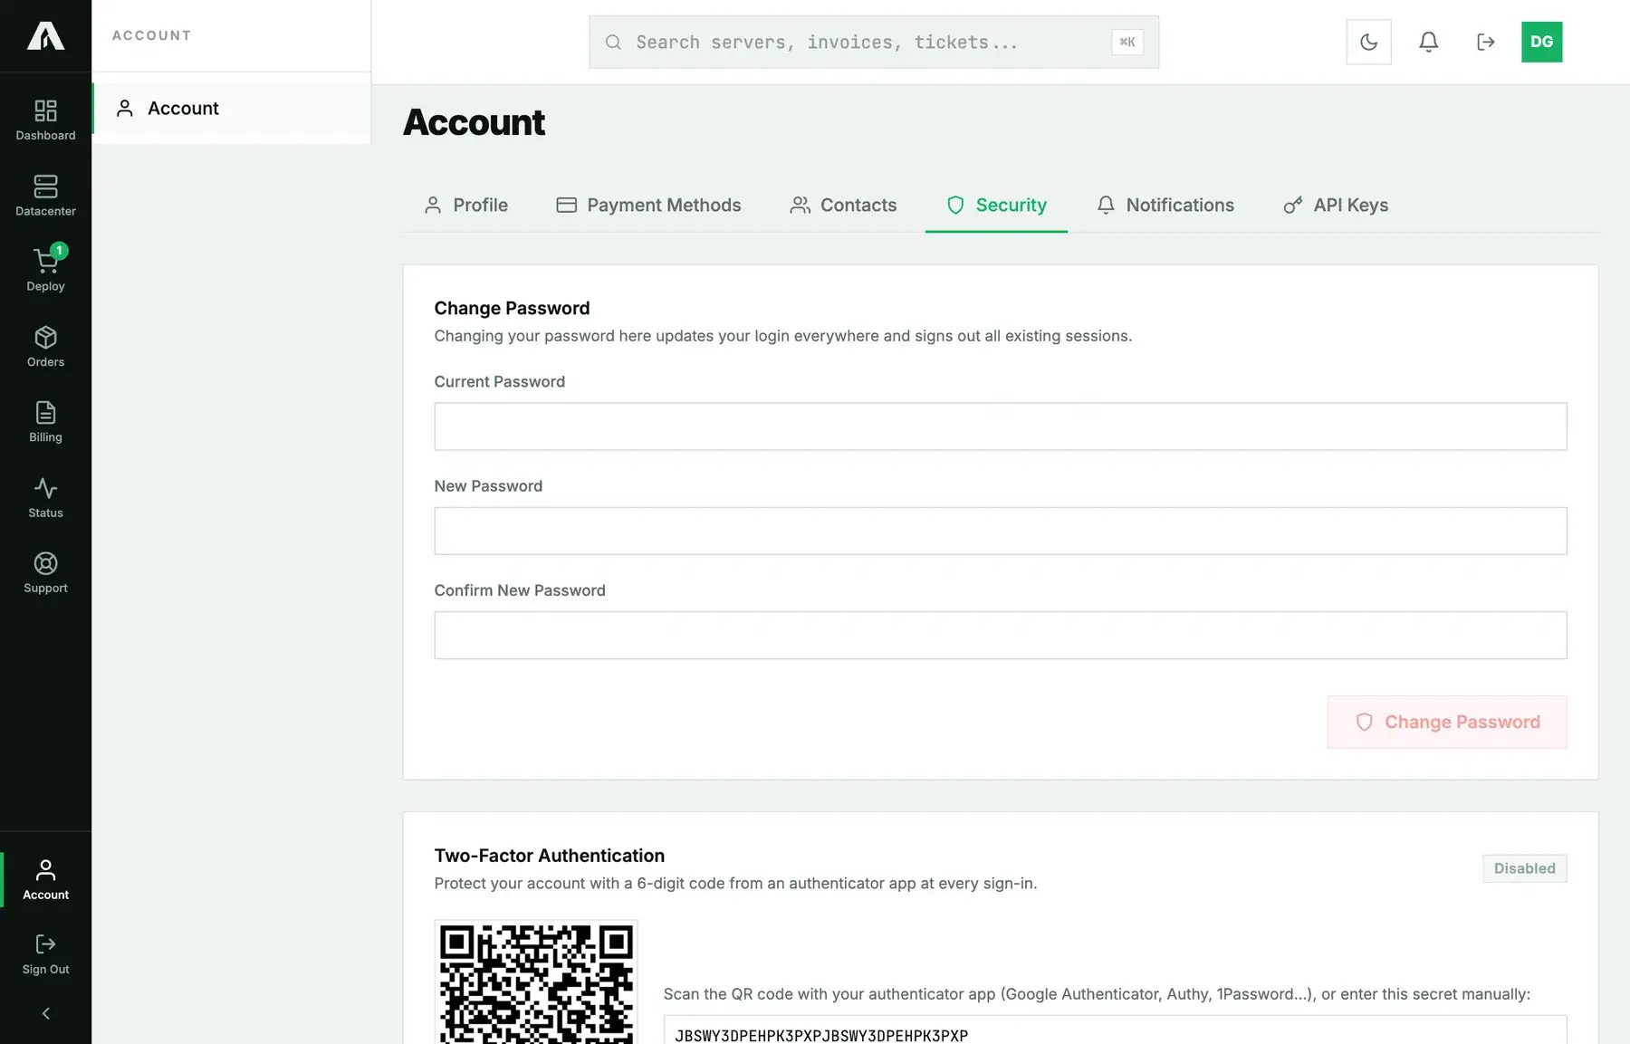This screenshot has width=1630, height=1044.
Task: View the Orders section
Action: (x=45, y=347)
